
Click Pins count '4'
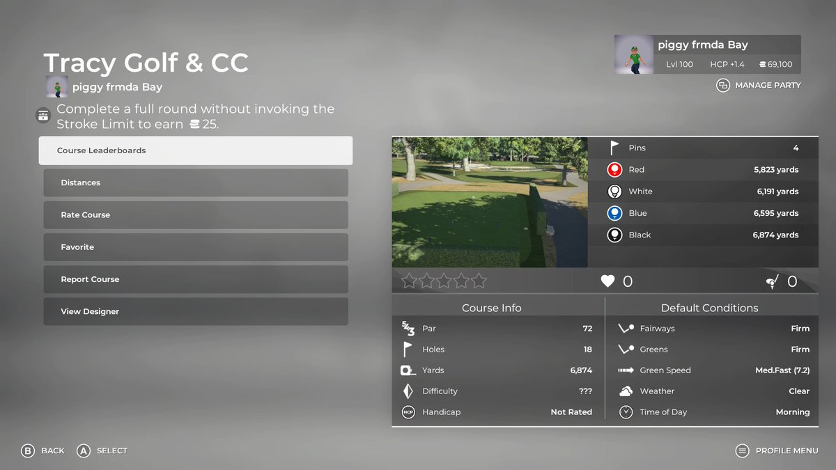(x=796, y=148)
